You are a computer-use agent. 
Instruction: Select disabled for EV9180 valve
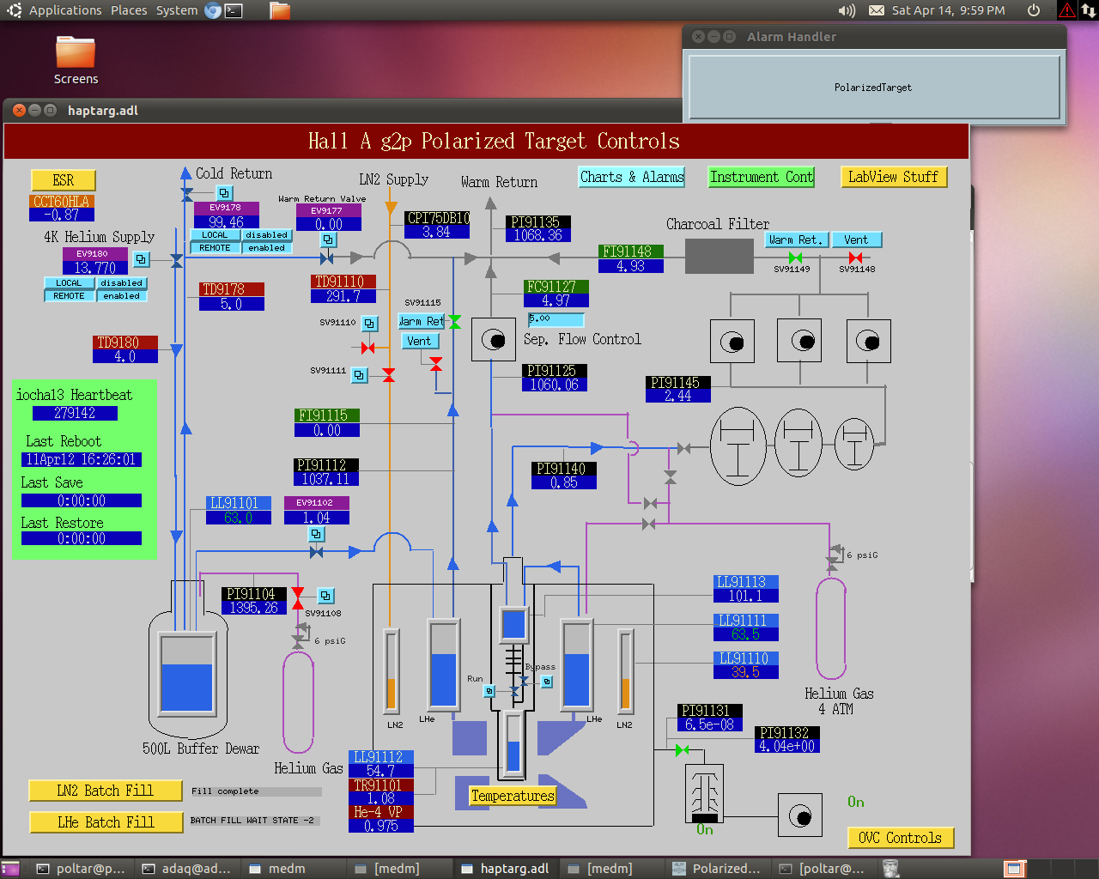122,283
